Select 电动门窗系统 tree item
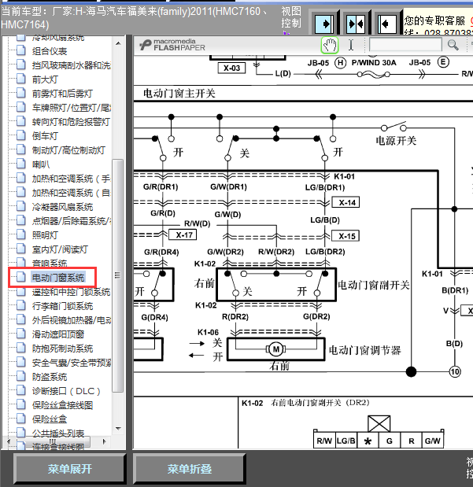The image size is (473, 487). [x=58, y=278]
